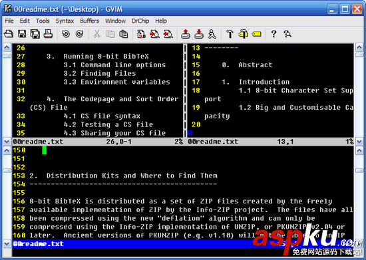
Task: Click the Save All files toolbar icon
Action: 35,34
